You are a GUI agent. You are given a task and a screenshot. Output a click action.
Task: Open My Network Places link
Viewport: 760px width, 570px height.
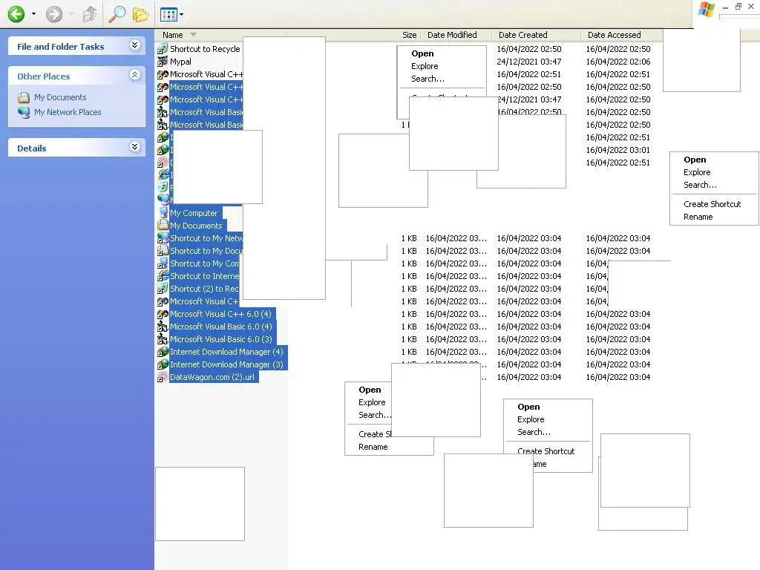(x=68, y=112)
